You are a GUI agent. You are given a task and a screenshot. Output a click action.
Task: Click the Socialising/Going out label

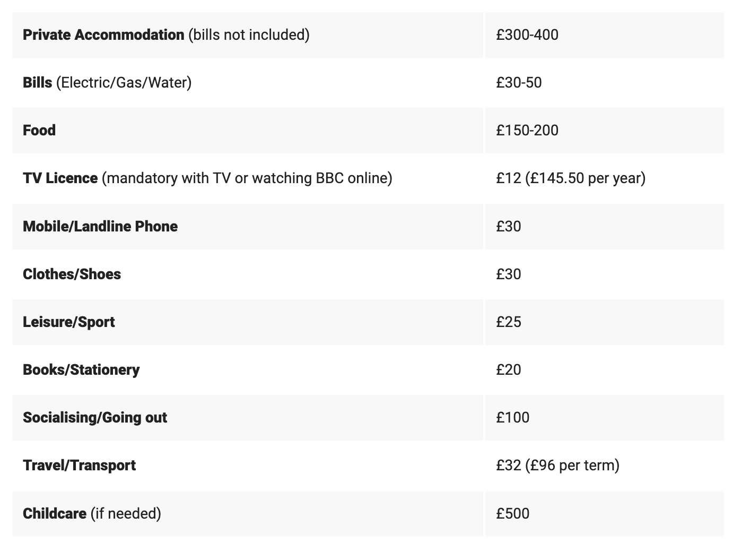tap(95, 418)
